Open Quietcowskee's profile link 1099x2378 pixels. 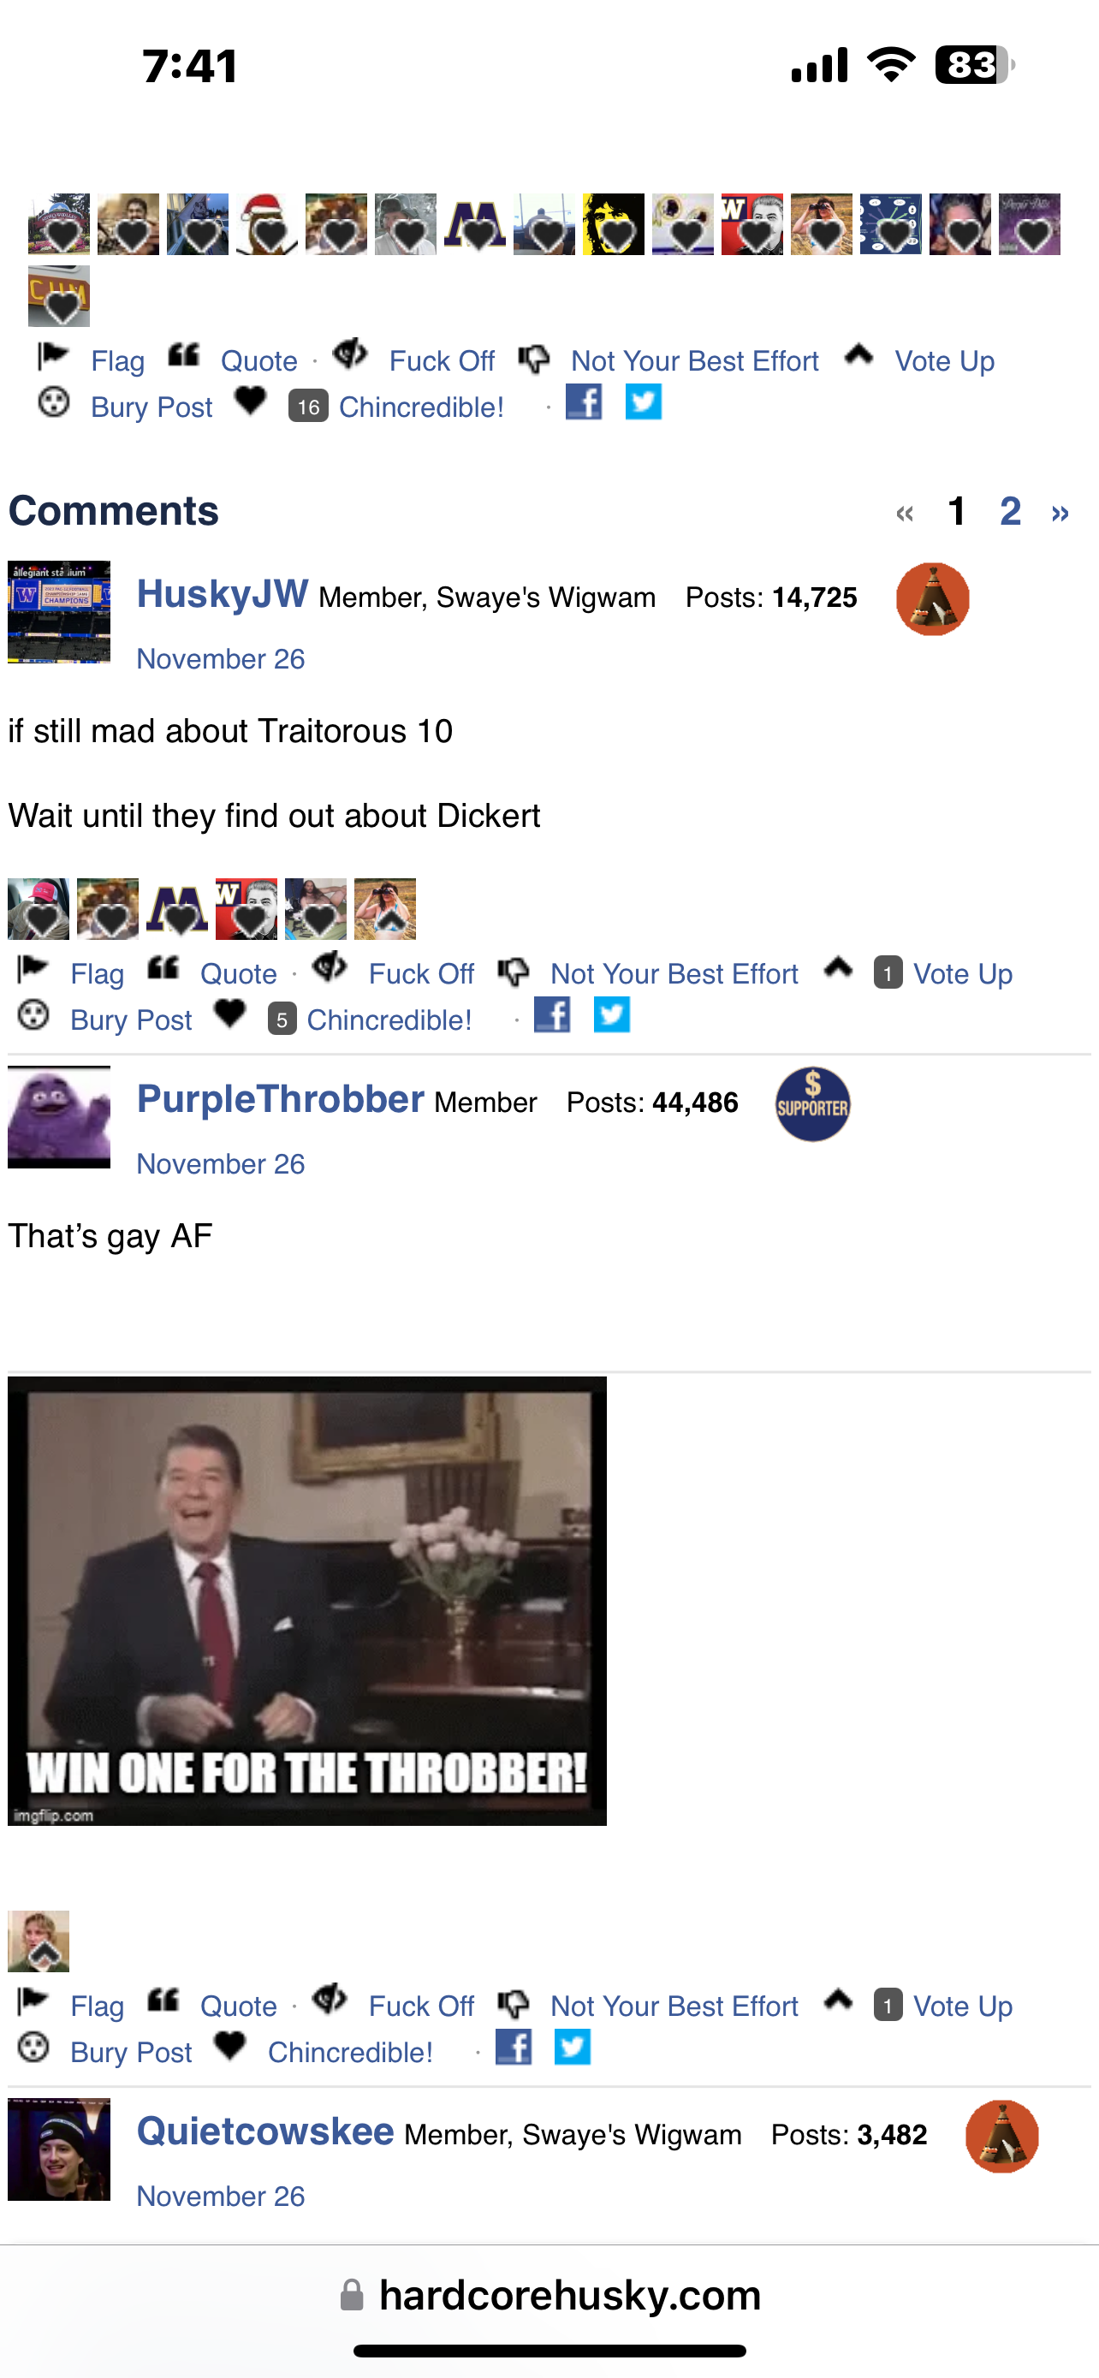click(x=264, y=2131)
